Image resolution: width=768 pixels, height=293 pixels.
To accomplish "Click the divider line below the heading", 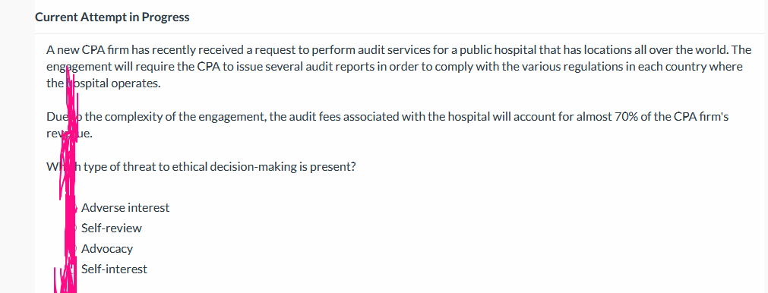I will tap(399, 33).
